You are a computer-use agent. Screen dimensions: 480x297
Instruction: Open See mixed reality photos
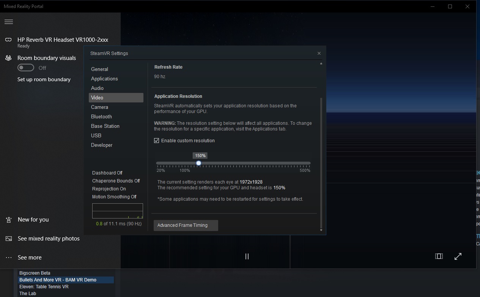point(49,239)
